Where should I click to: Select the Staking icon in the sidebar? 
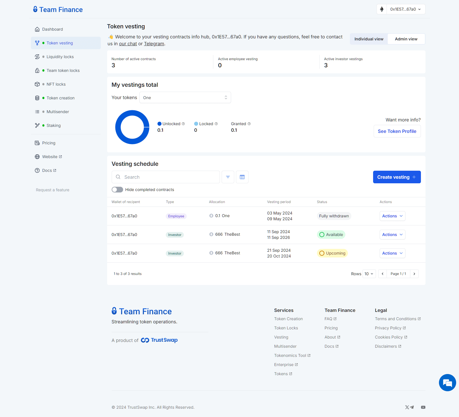pyautogui.click(x=37, y=125)
